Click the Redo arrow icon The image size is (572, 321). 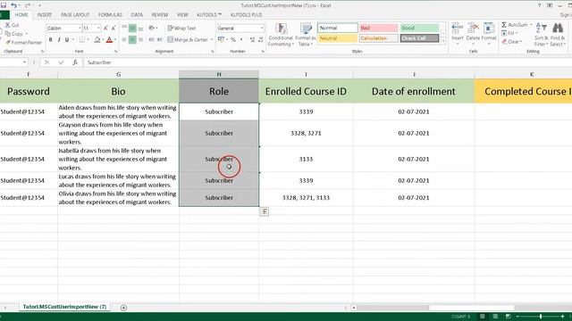(x=28, y=5)
